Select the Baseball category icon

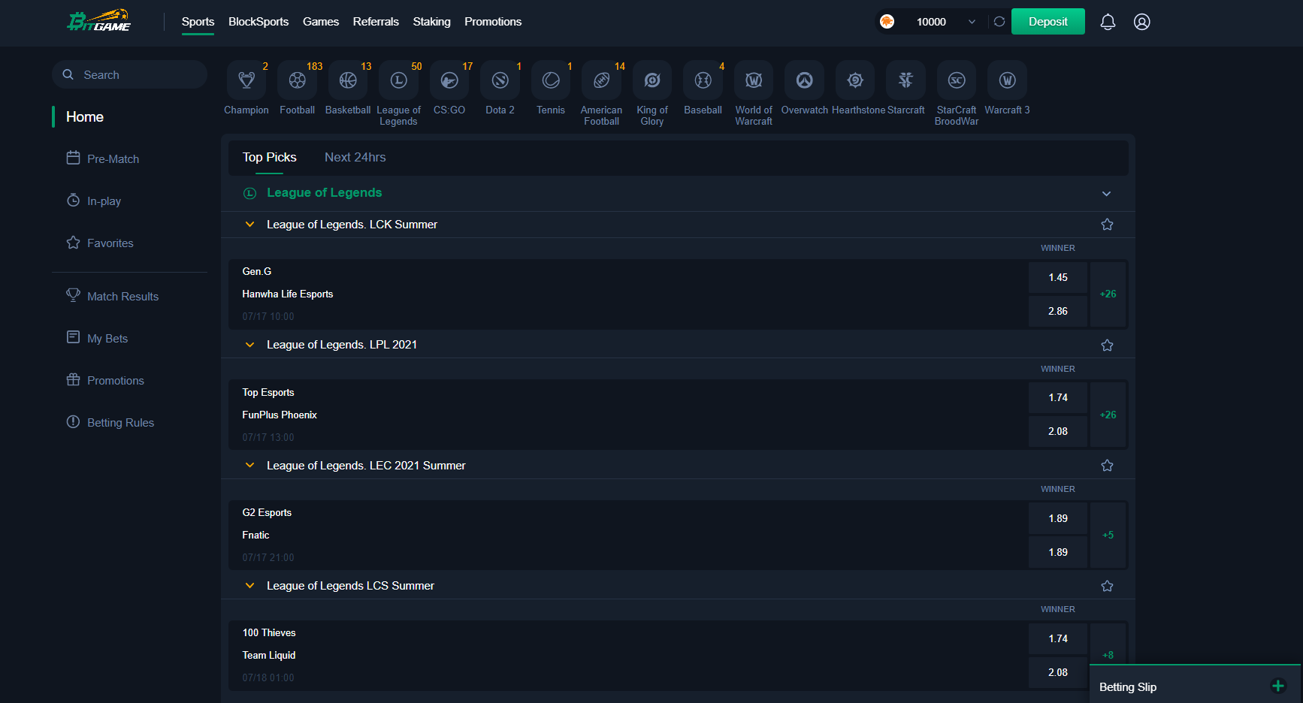(x=703, y=80)
